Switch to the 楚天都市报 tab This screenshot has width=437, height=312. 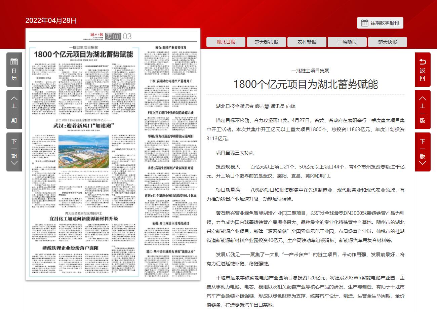266,42
